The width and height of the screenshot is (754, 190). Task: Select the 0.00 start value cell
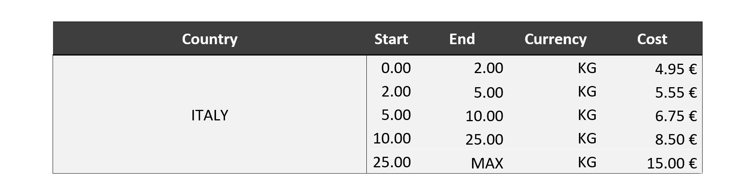[x=396, y=68]
